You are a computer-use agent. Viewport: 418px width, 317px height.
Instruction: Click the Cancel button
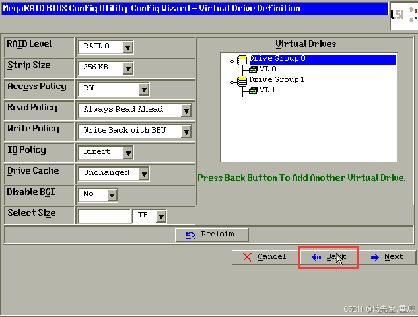[265, 257]
